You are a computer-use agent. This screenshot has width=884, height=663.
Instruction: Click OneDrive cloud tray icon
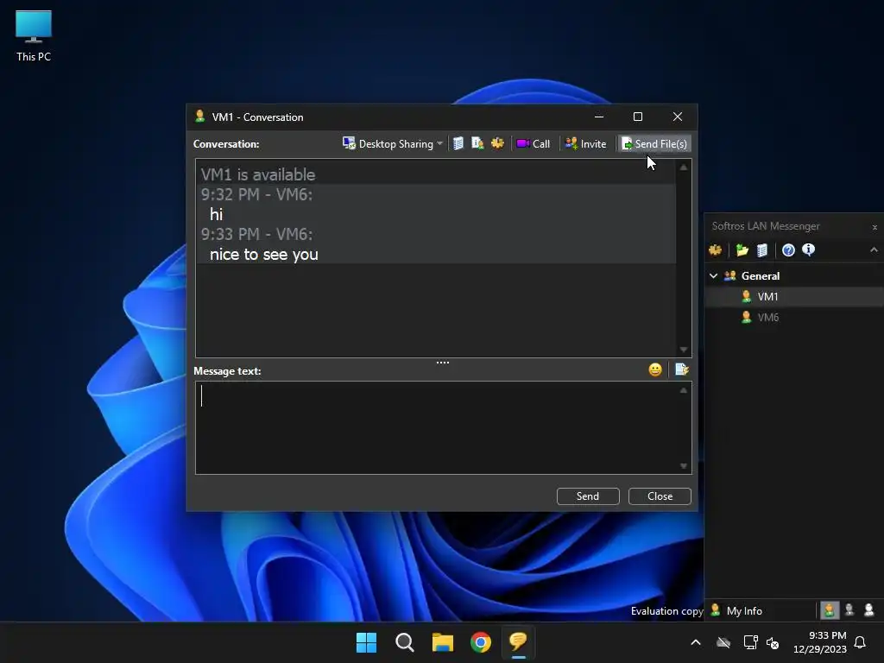coord(723,642)
